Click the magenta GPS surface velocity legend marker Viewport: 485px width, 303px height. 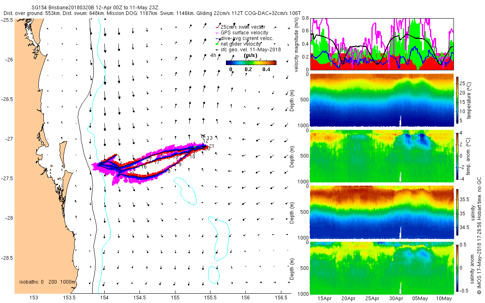pyautogui.click(x=217, y=33)
